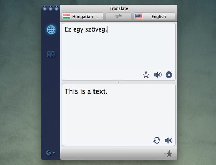Click the US flag icon
The image size is (216, 165).
[x=139, y=16]
